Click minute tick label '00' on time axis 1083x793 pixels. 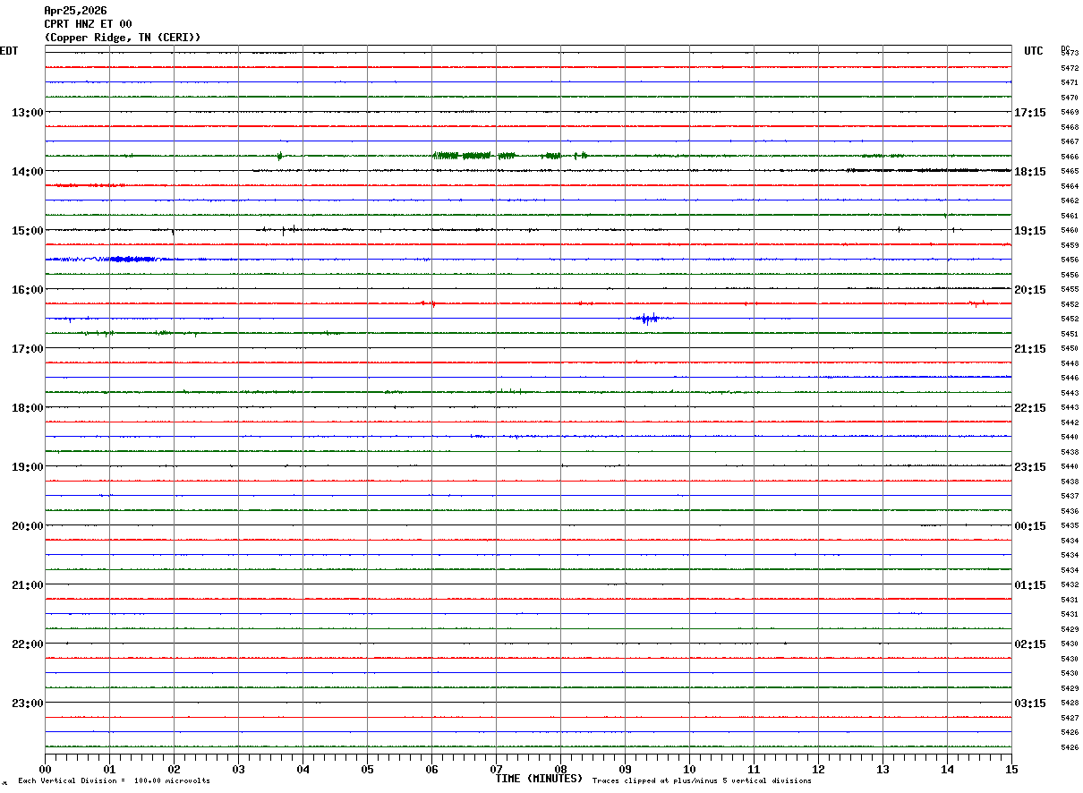tap(45, 770)
